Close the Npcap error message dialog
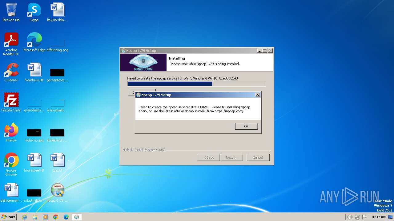 pos(258,95)
